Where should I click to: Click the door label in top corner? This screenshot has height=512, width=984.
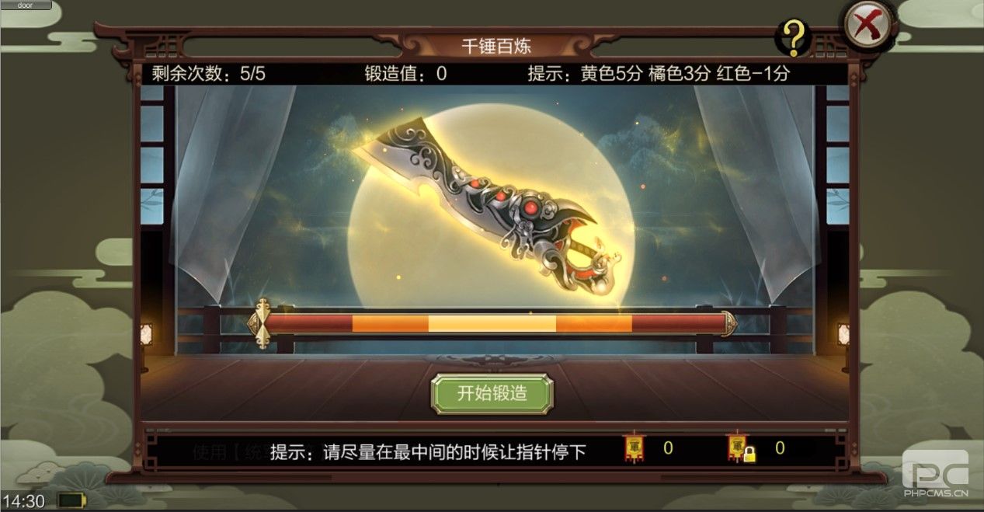click(26, 5)
